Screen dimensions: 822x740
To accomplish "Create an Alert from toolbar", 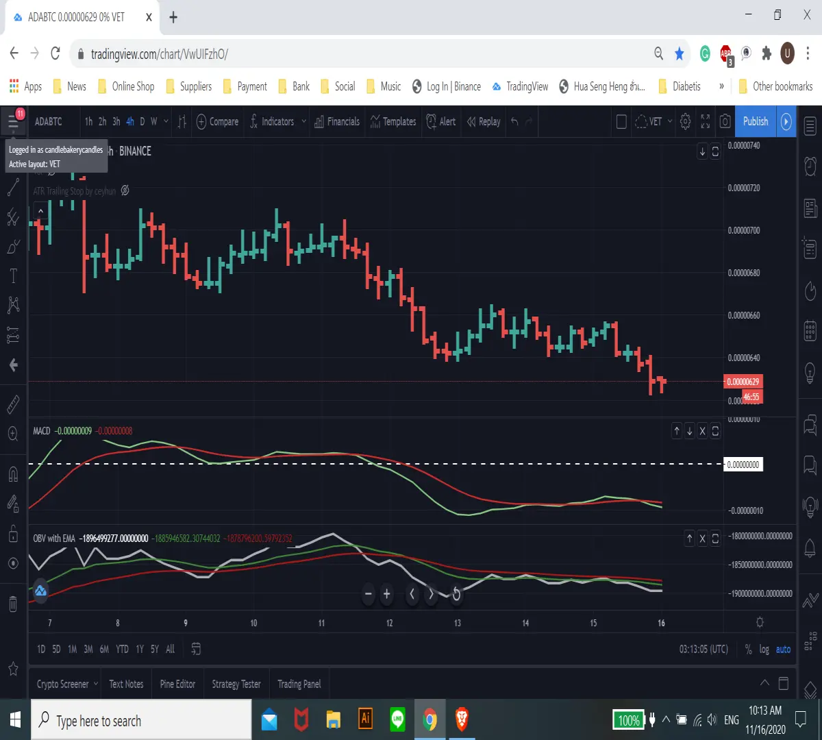I will [x=440, y=122].
